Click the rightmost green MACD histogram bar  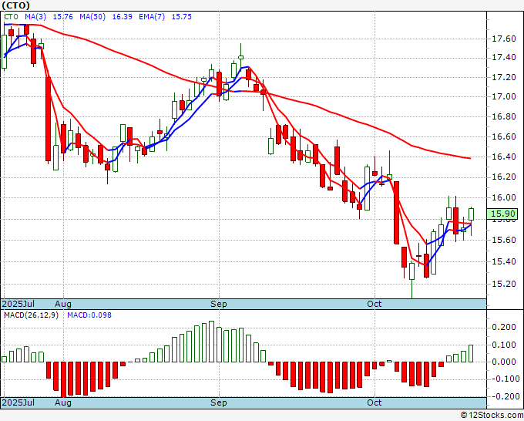point(471,353)
